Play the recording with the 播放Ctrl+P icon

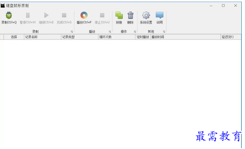(84, 15)
